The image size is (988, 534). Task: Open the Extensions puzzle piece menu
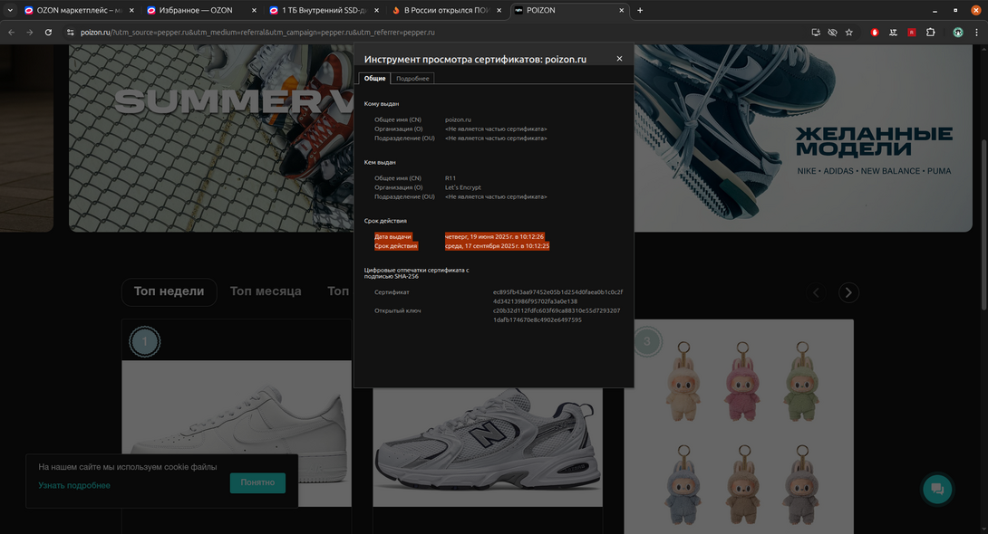(x=930, y=32)
